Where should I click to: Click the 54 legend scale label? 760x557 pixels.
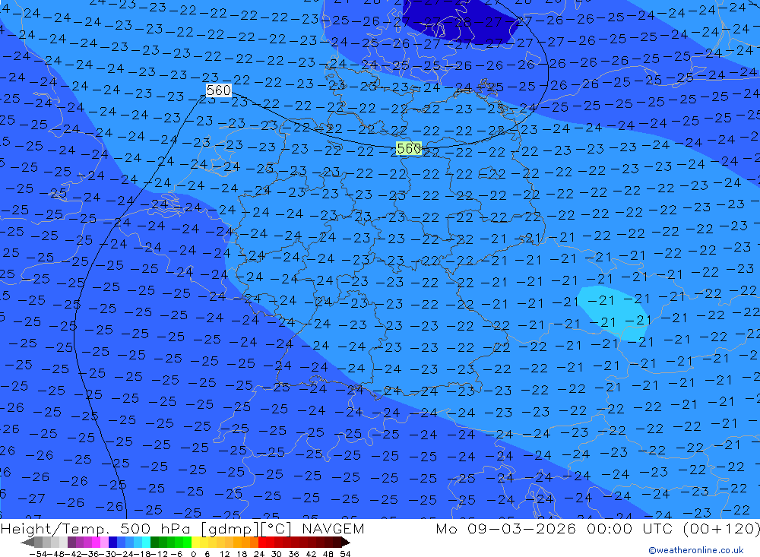point(345,554)
